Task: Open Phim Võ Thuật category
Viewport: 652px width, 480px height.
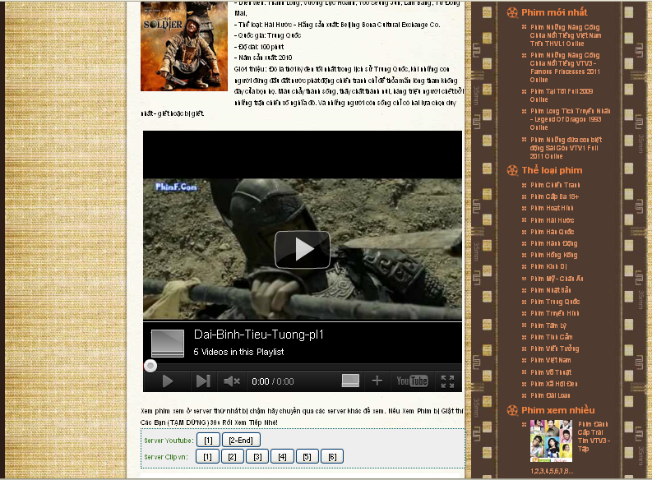Action: pyautogui.click(x=551, y=372)
